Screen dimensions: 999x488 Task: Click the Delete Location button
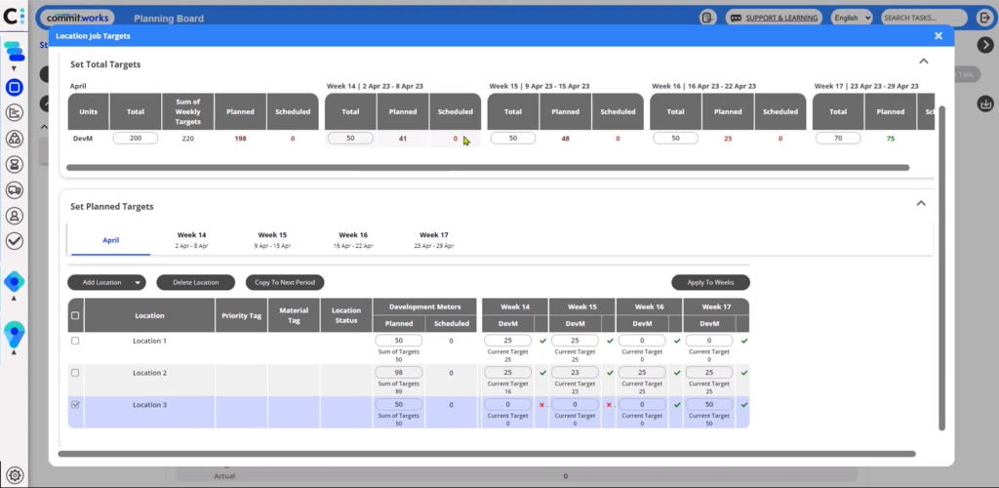click(195, 282)
